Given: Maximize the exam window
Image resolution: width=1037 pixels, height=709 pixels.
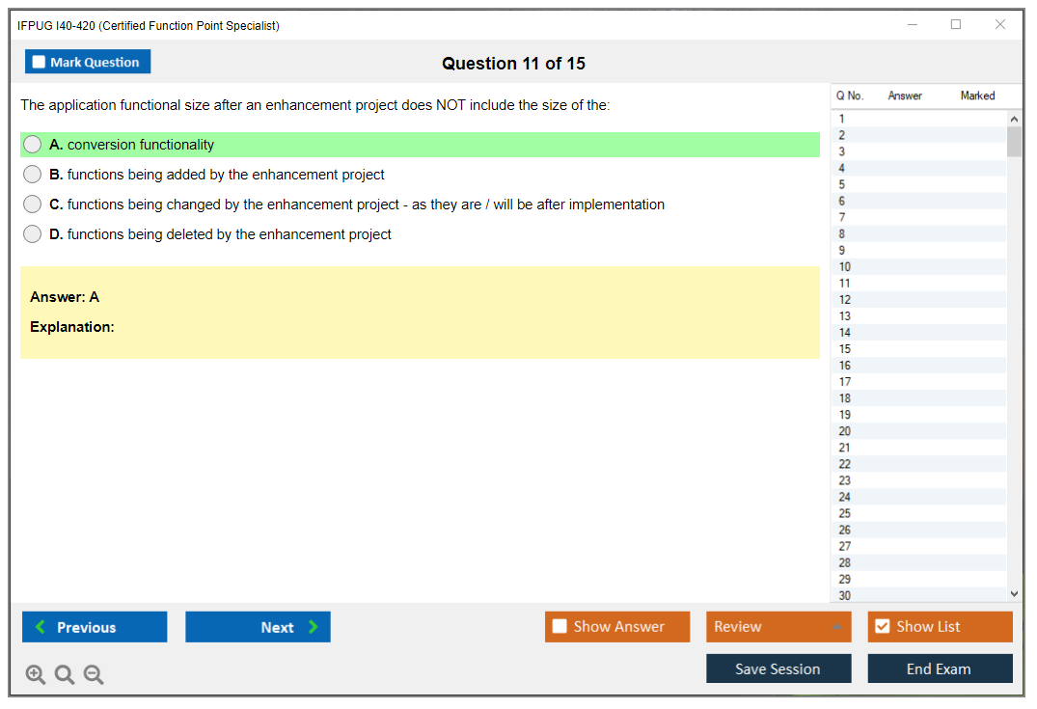Looking at the screenshot, I should (956, 25).
